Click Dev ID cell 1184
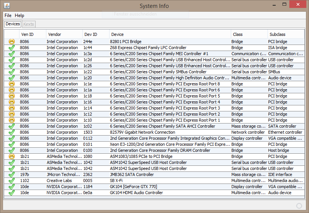Screen dimensions: 309x213 point(96,187)
